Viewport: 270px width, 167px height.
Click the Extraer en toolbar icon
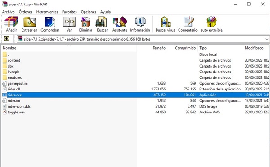click(30, 22)
